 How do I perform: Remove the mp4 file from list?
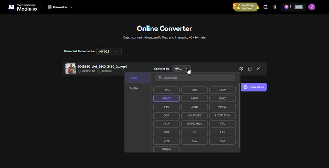pyautogui.click(x=258, y=69)
